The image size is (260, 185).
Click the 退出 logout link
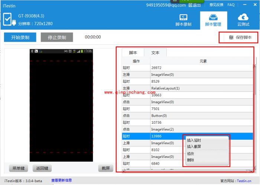pyautogui.click(x=196, y=5)
